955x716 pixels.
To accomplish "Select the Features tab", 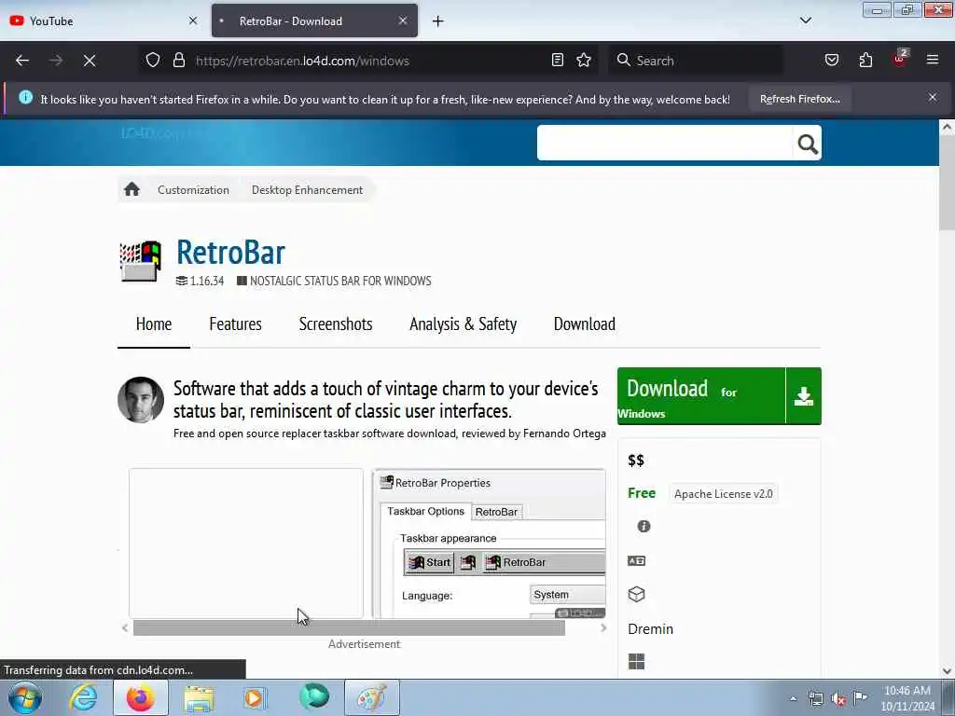I will pyautogui.click(x=235, y=324).
